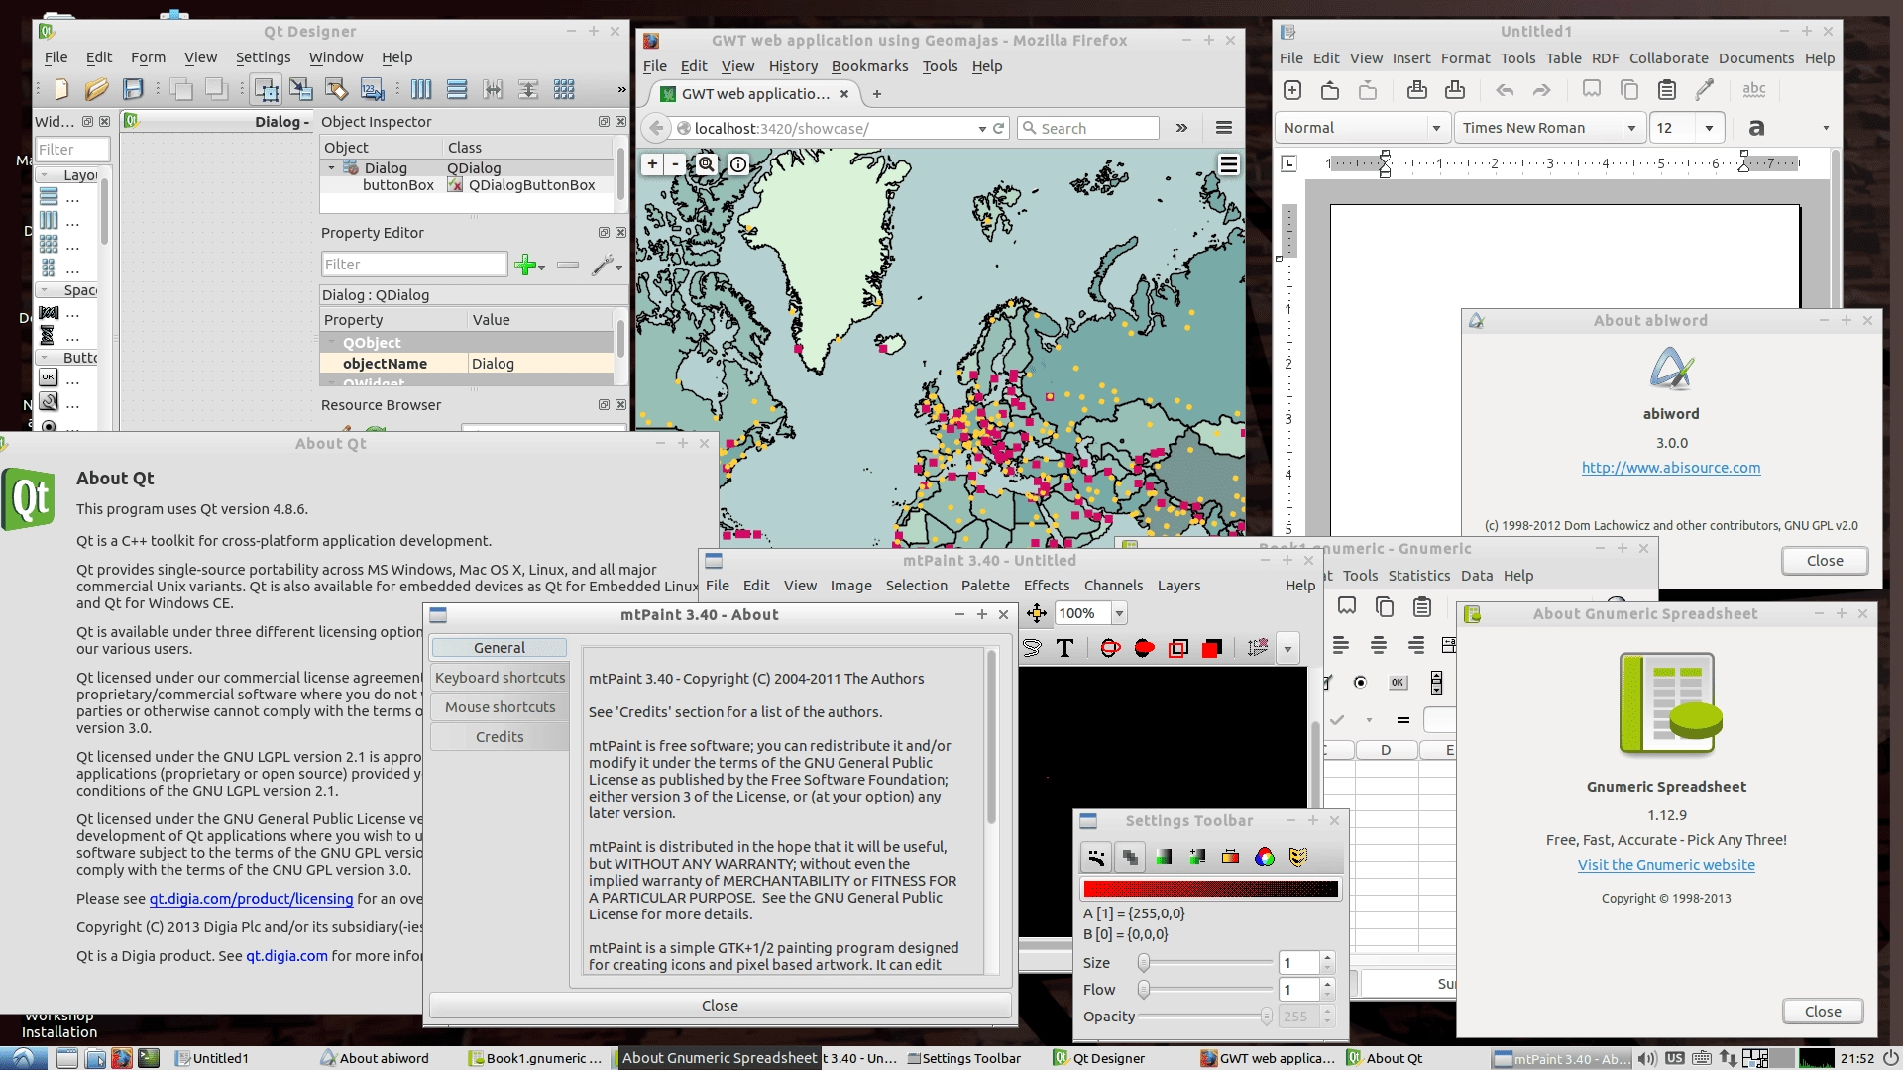Toggle tint +/- icon in Settings Toolbar
The image size is (1903, 1070).
[x=1197, y=857]
